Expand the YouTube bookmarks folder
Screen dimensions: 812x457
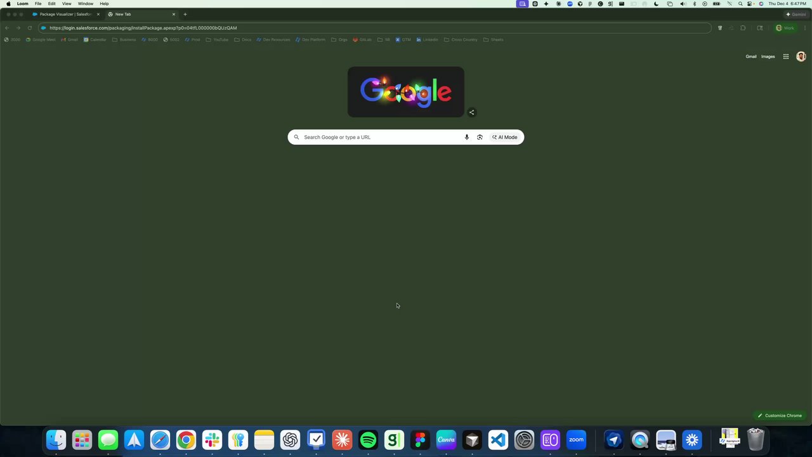click(217, 39)
